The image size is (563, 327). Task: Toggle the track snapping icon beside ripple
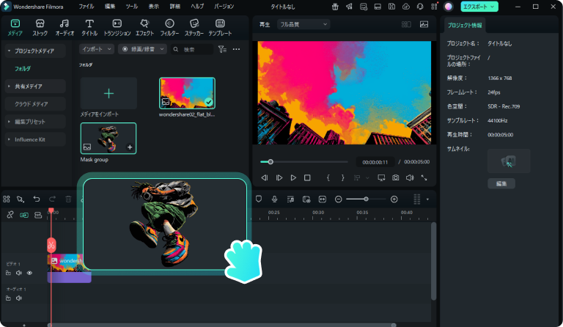pos(38,215)
